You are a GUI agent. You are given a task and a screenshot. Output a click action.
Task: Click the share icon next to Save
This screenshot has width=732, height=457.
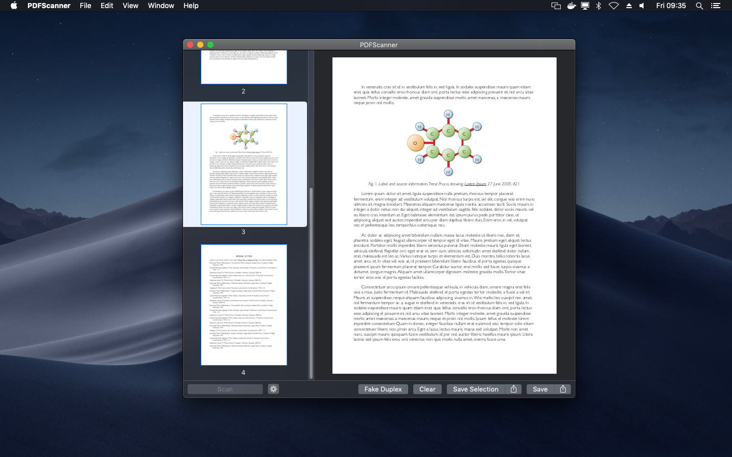click(563, 389)
